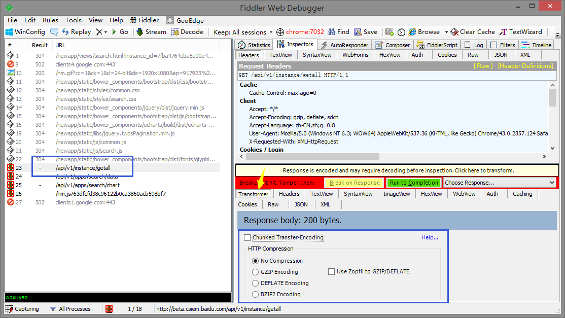Viewport: 565px width, 318px height.
Task: Click the camera screenshot icon
Action: [389, 32]
